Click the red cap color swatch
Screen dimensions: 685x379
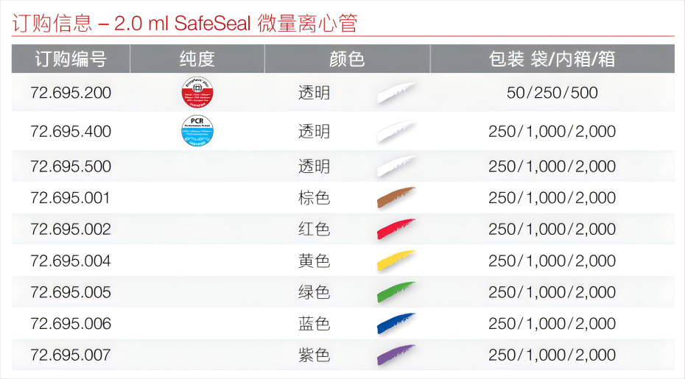(396, 229)
